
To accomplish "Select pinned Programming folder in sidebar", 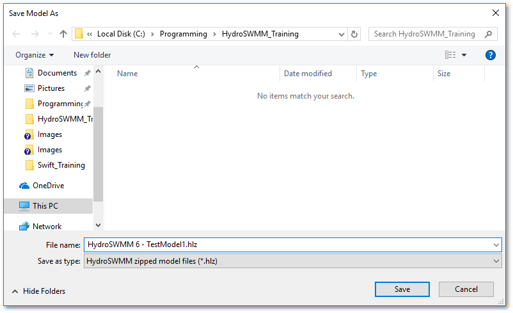I will click(60, 104).
